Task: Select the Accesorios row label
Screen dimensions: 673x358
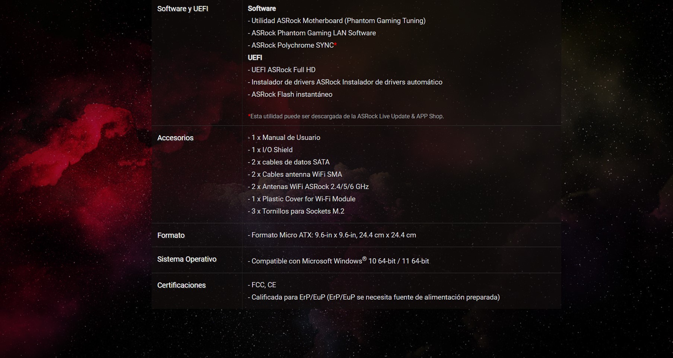Action: tap(175, 138)
